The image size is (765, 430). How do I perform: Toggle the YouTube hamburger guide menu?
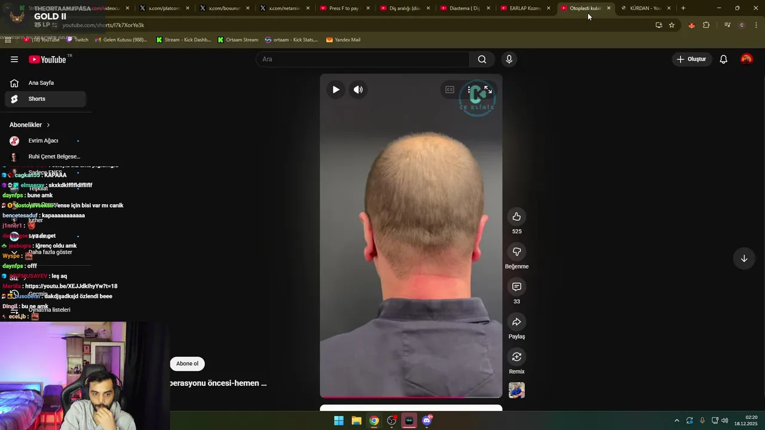tap(14, 59)
